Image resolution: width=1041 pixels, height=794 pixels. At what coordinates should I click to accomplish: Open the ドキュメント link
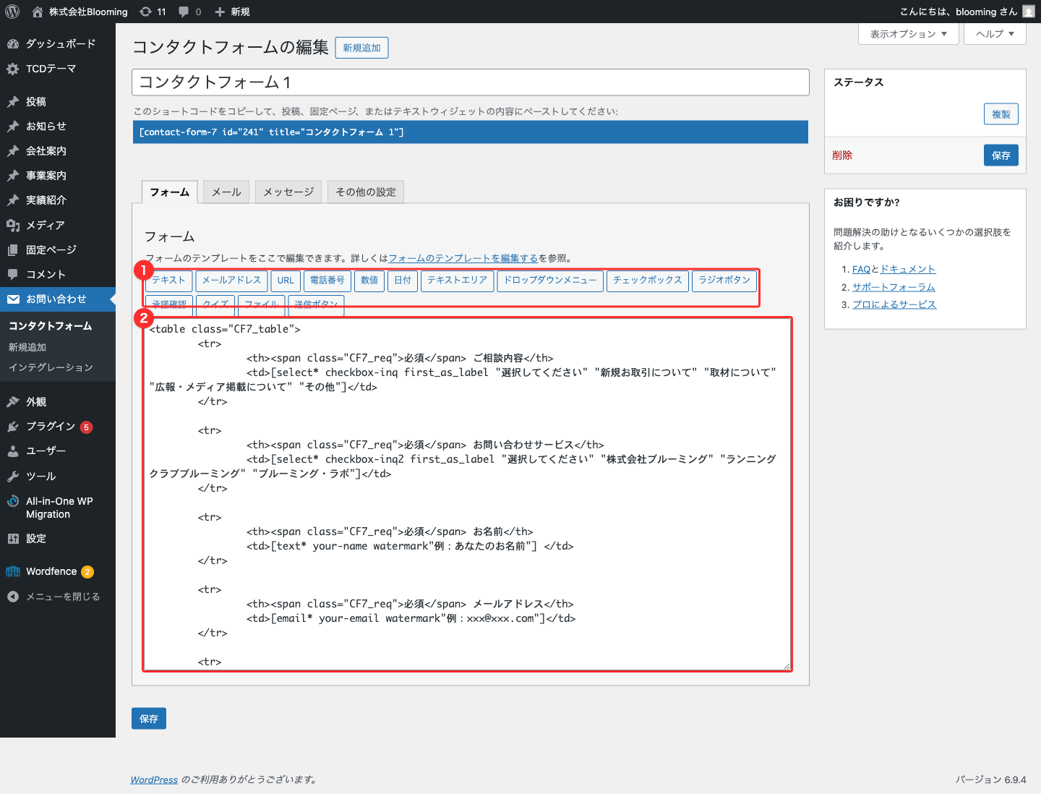pyautogui.click(x=908, y=269)
